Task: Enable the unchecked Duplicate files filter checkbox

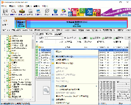Action: (x=114, y=38)
